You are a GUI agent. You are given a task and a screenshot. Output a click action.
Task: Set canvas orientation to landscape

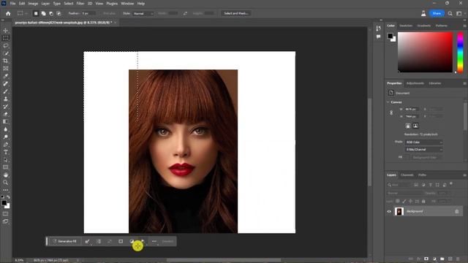415,126
